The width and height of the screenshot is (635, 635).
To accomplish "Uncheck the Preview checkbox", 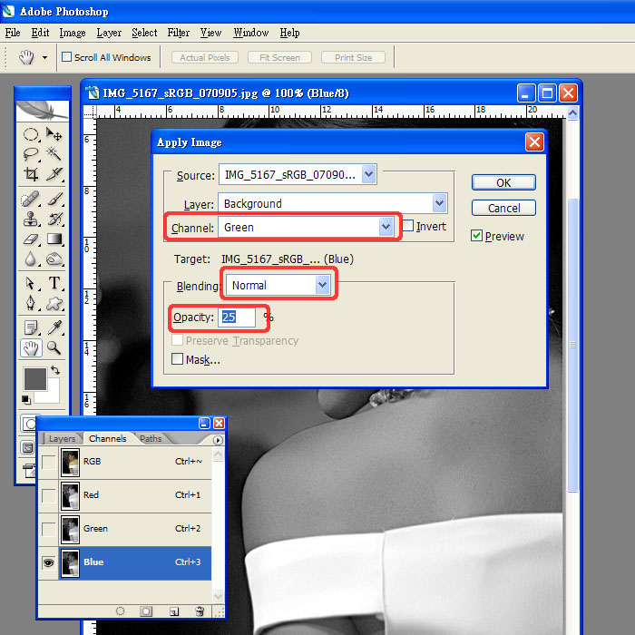I will [x=476, y=236].
